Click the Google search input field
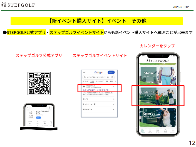The image size is (196, 147). pos(95,77)
